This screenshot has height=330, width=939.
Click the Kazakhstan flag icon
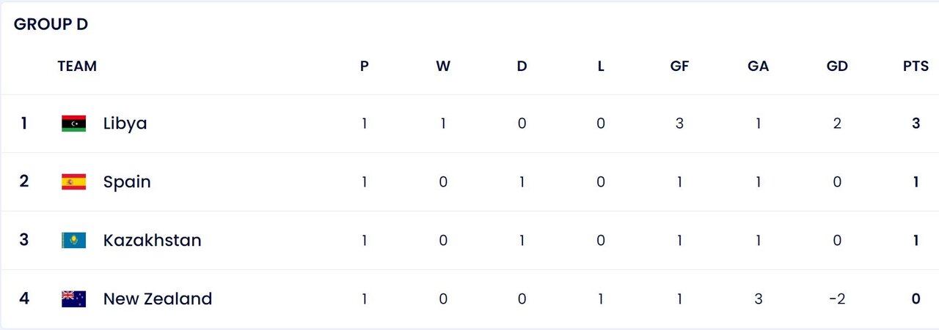click(x=73, y=241)
